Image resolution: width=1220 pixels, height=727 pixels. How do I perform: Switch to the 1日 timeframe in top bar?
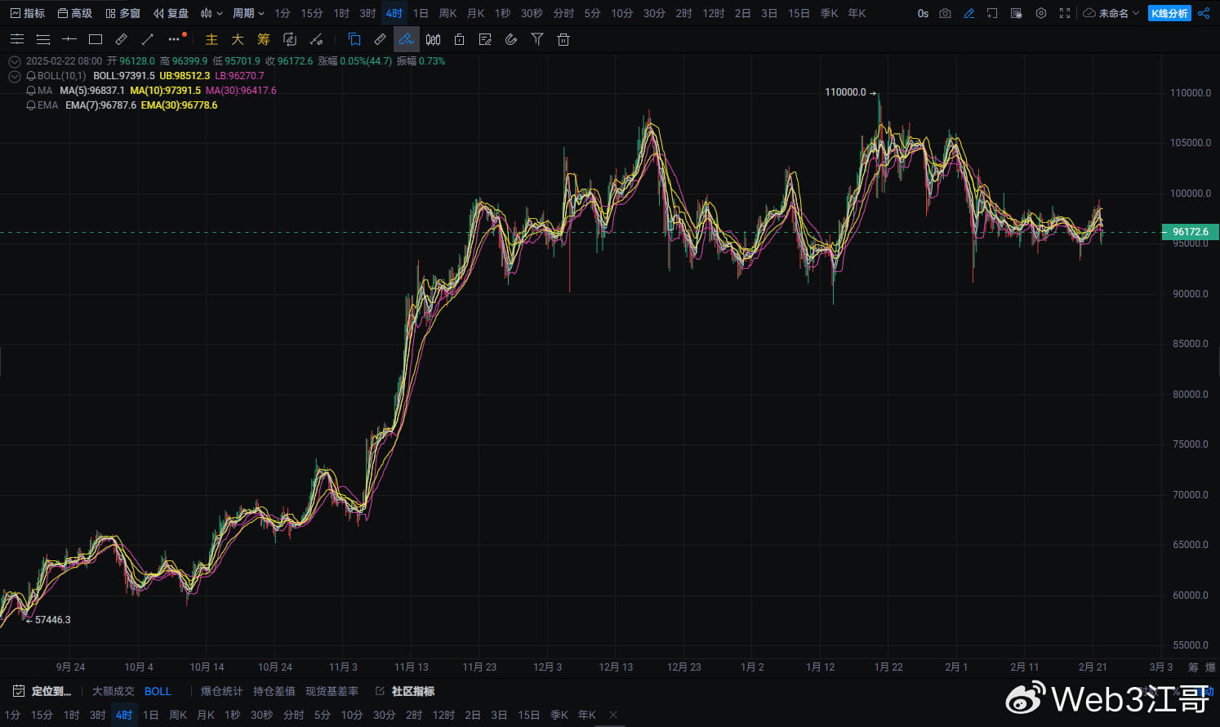(421, 13)
